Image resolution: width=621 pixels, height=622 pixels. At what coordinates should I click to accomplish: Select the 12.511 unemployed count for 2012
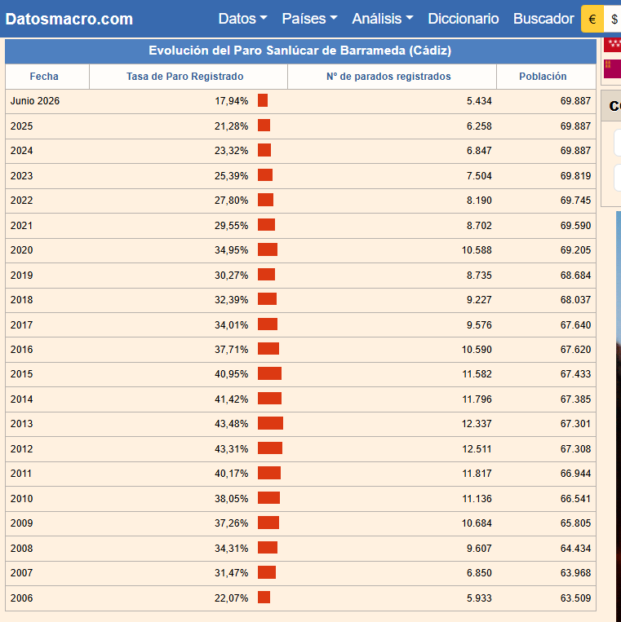click(477, 448)
